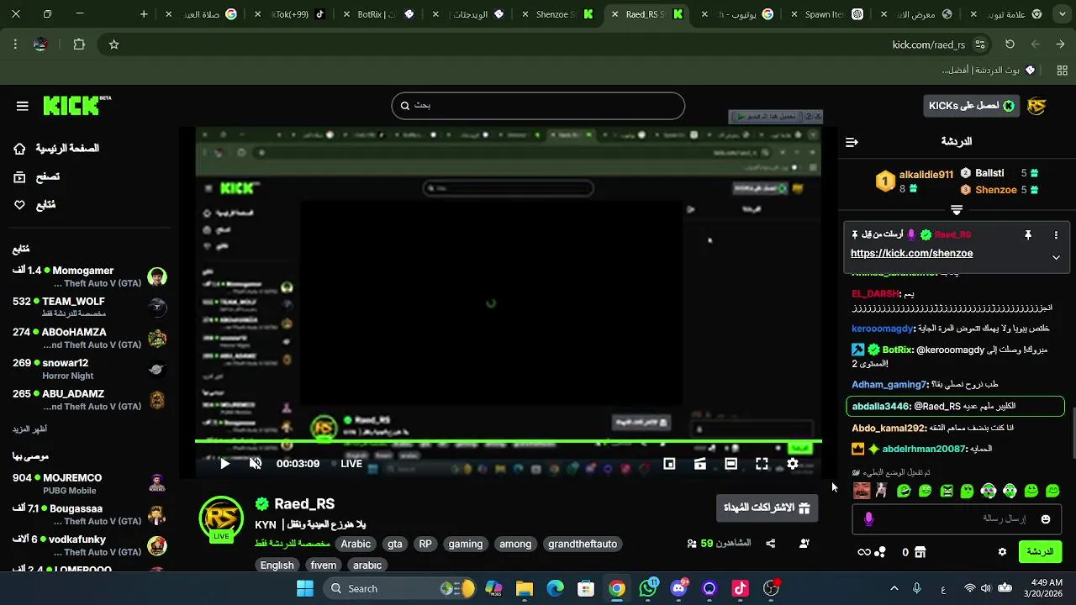Open pinned message three-dot options

(x=1056, y=235)
